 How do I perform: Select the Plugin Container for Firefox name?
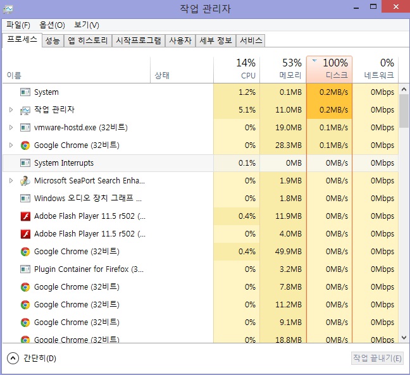89,269
